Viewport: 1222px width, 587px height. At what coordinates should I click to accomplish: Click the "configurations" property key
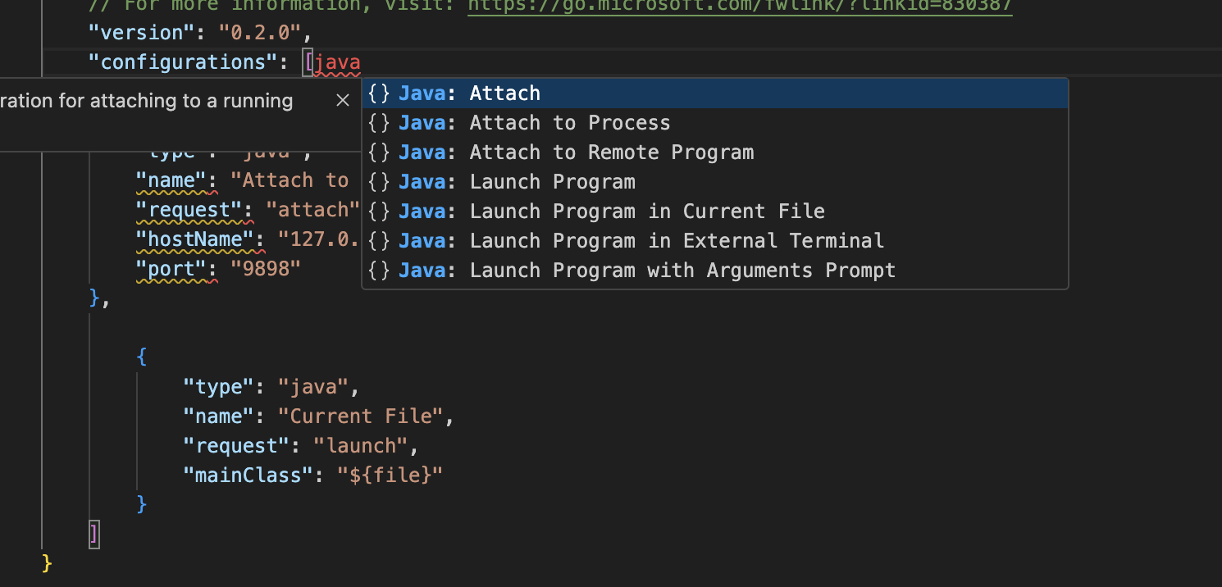(x=183, y=62)
